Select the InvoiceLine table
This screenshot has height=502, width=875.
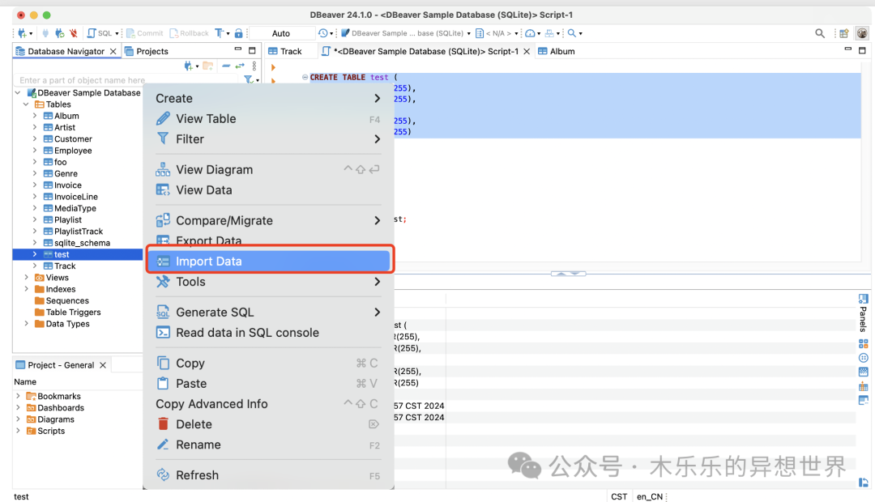tap(76, 197)
